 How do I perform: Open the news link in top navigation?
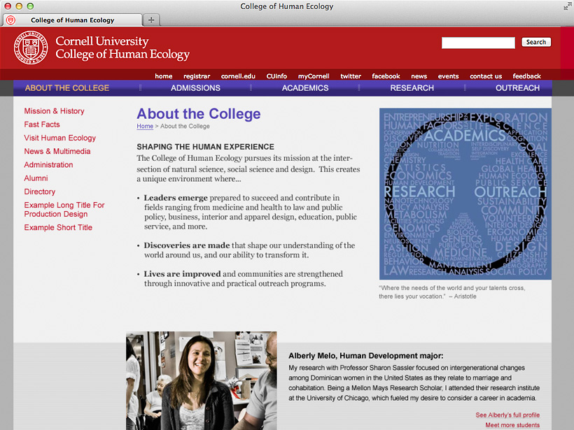tap(419, 76)
